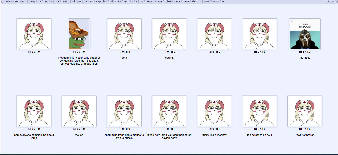
Task: Open the asp board link
Action: [98, 1]
